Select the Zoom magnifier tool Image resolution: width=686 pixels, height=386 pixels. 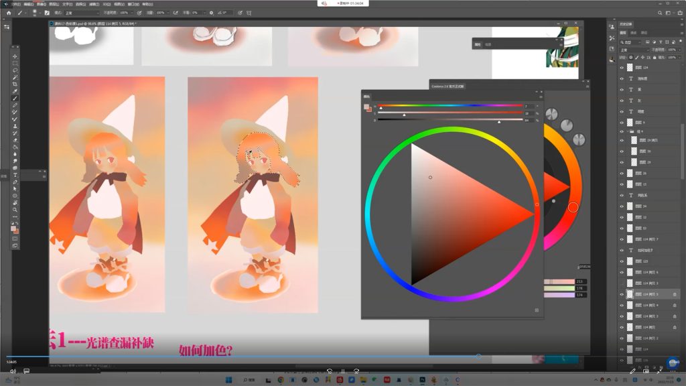[15, 210]
